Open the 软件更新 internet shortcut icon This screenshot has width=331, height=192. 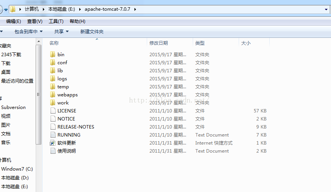point(53,143)
